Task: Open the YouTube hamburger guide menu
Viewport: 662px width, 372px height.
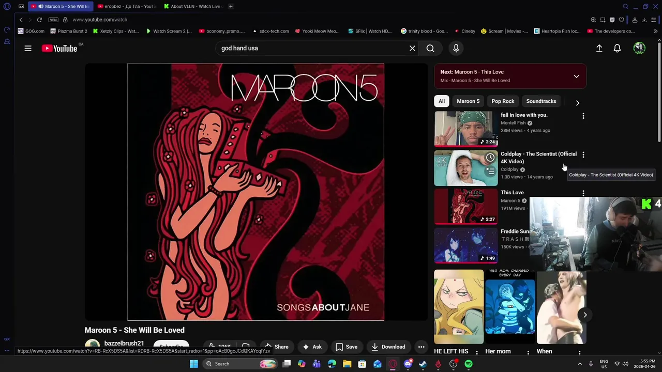Action: pyautogui.click(x=28, y=48)
